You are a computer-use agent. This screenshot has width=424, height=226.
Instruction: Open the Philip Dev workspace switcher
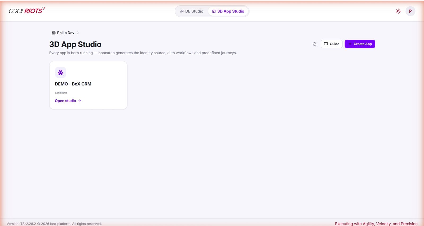pos(65,33)
